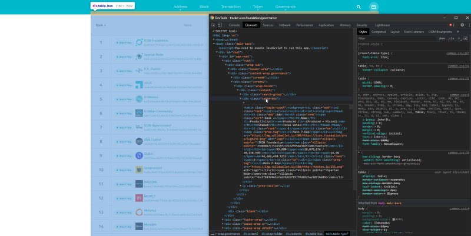This screenshot has height=236, width=471.
Task: Click the #fff background-color swatch
Action: (394, 220)
